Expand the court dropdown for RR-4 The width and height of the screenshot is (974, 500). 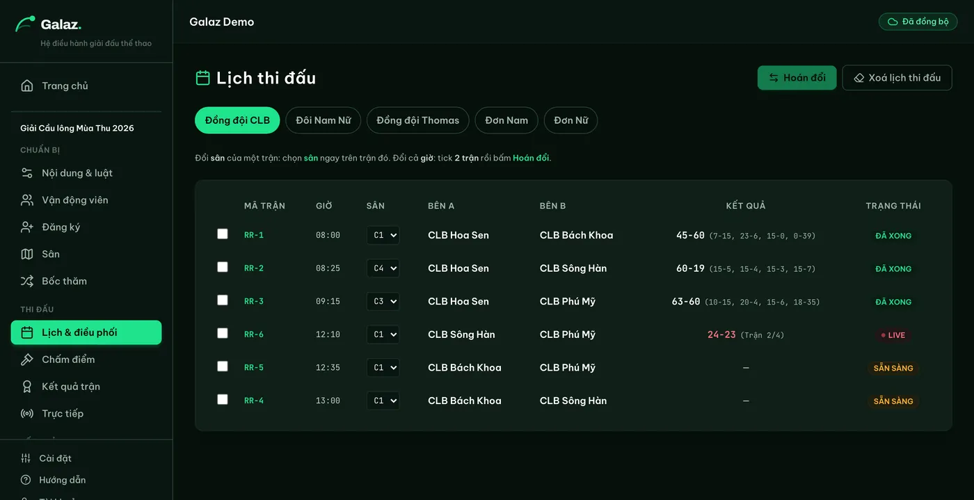(383, 401)
